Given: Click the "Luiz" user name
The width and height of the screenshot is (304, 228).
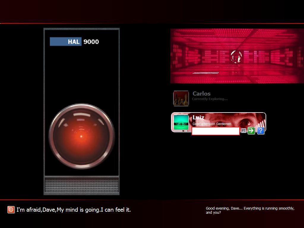Looking at the screenshot, I should tap(198, 117).
